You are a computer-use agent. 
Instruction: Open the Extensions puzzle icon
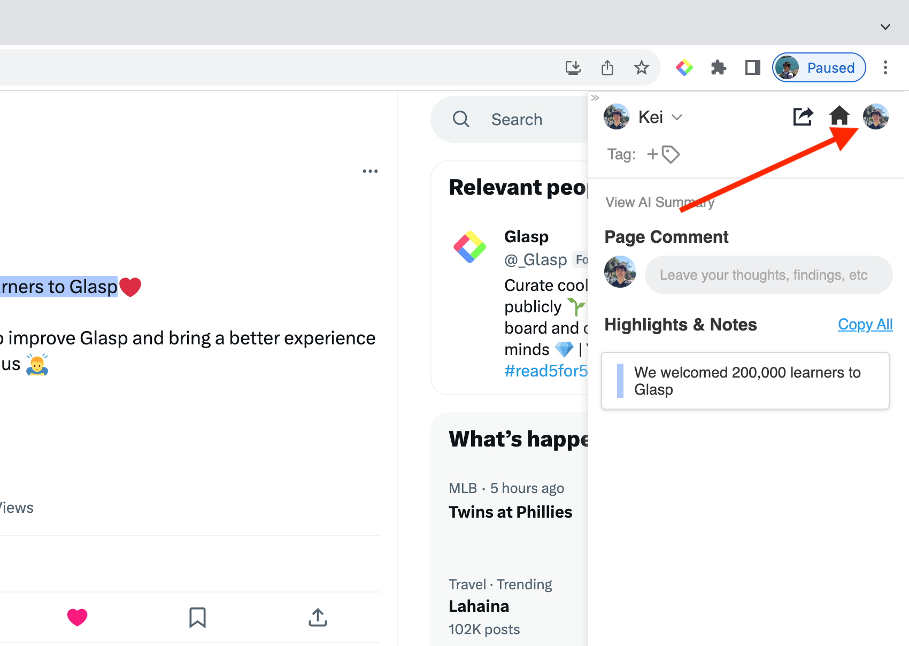pos(718,68)
